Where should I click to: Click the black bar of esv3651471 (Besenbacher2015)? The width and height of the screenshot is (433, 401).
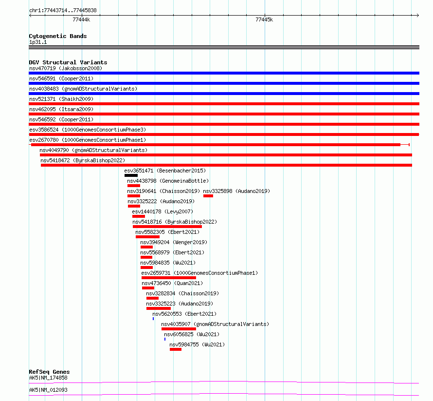coord(131,175)
